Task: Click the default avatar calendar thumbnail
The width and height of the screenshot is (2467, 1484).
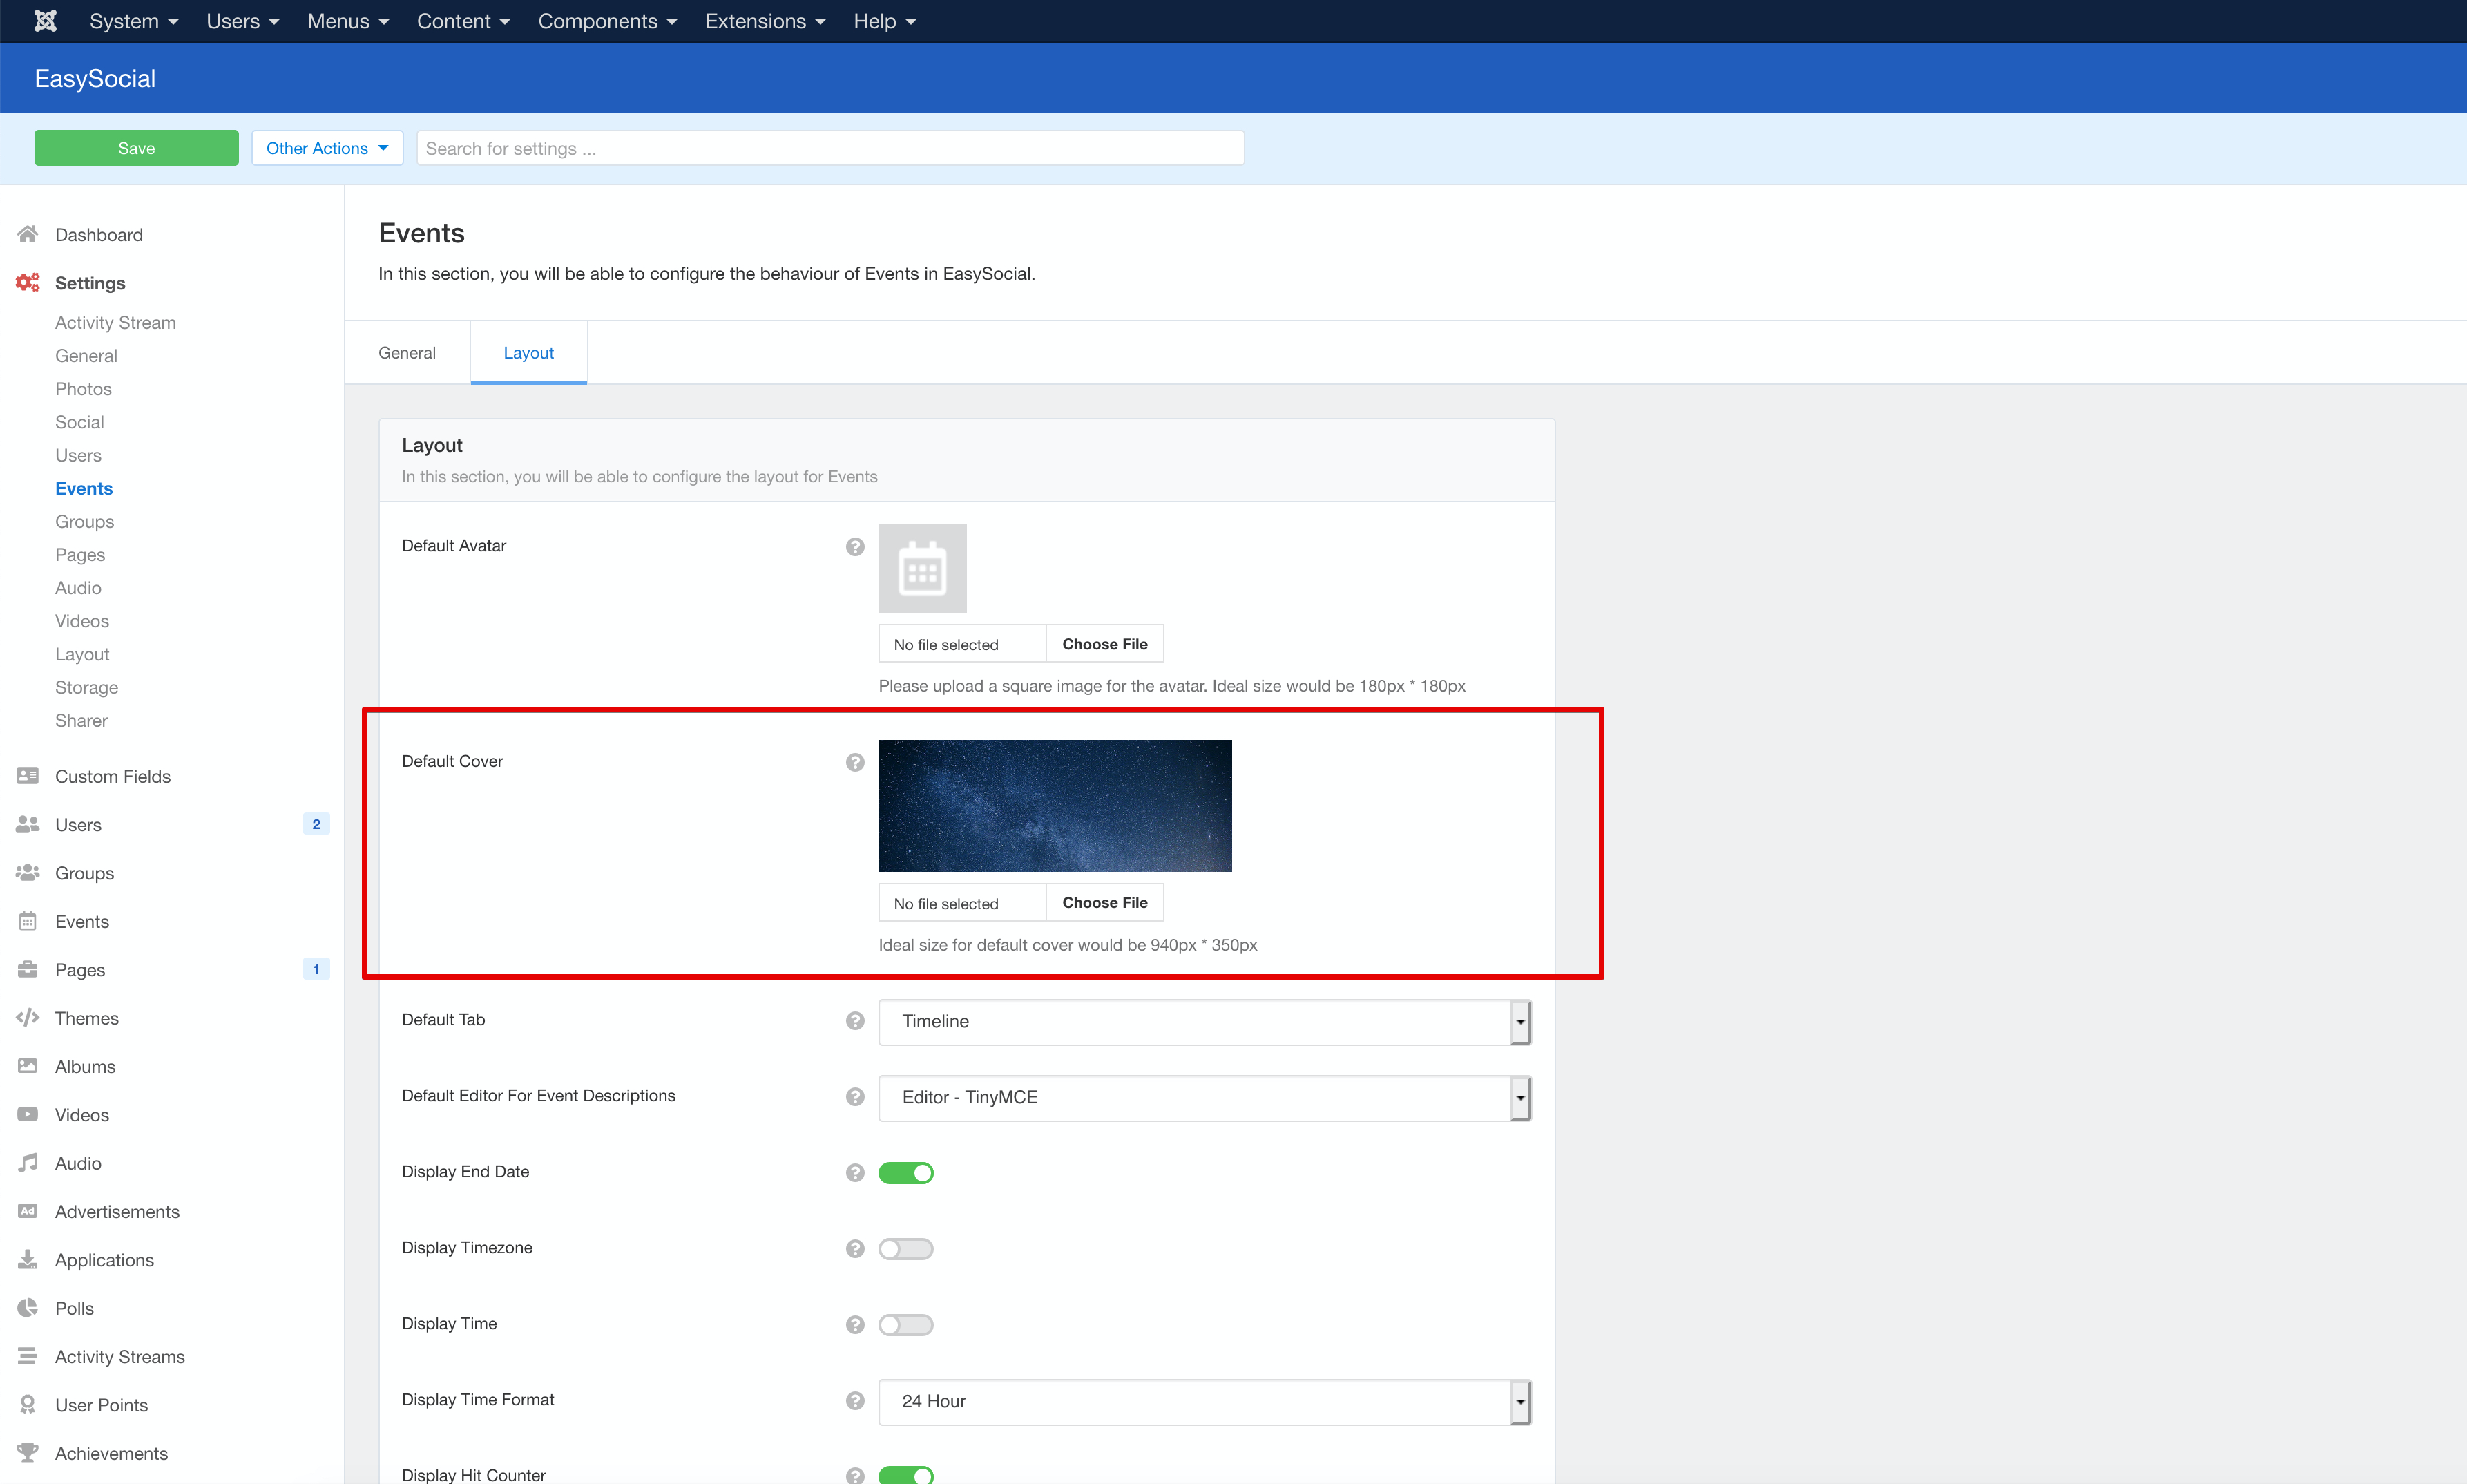Action: tap(923, 568)
